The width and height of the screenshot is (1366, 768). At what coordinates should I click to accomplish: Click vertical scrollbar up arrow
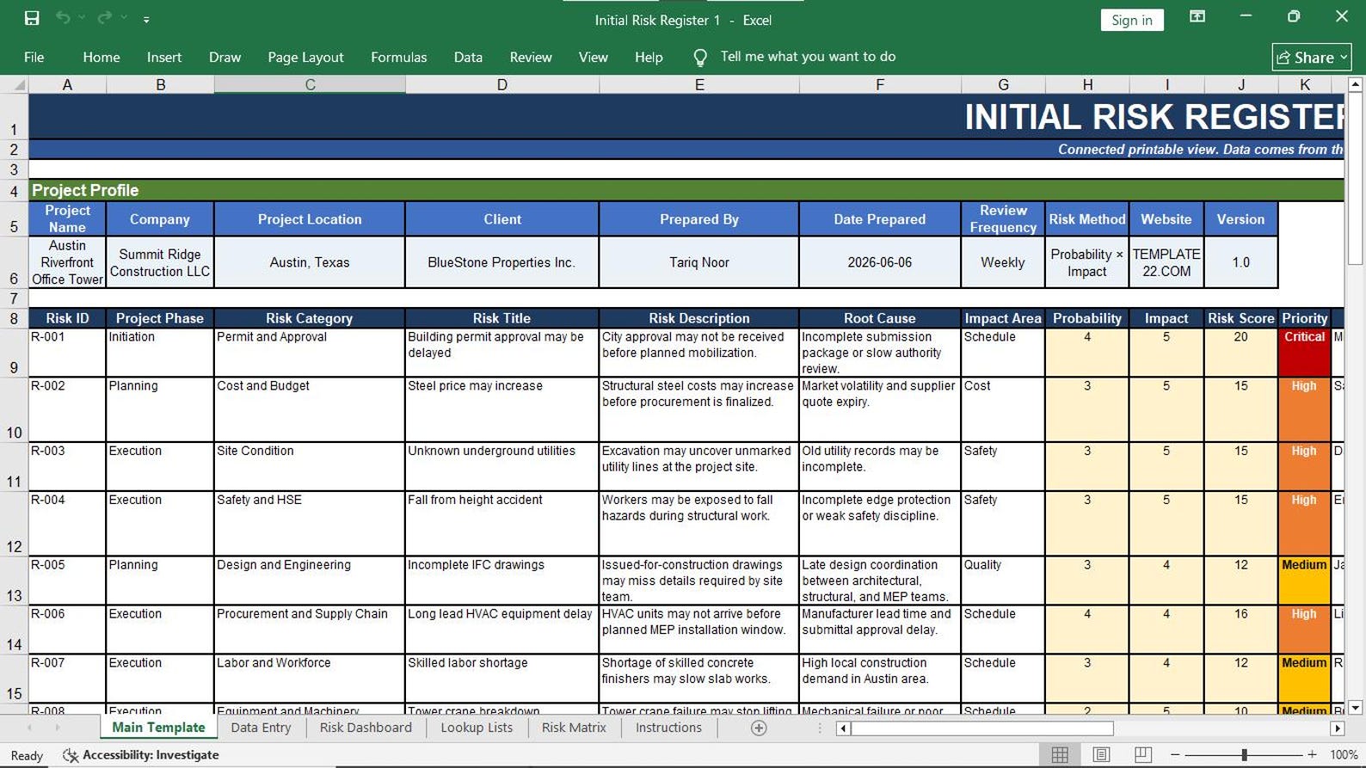pos(1356,84)
